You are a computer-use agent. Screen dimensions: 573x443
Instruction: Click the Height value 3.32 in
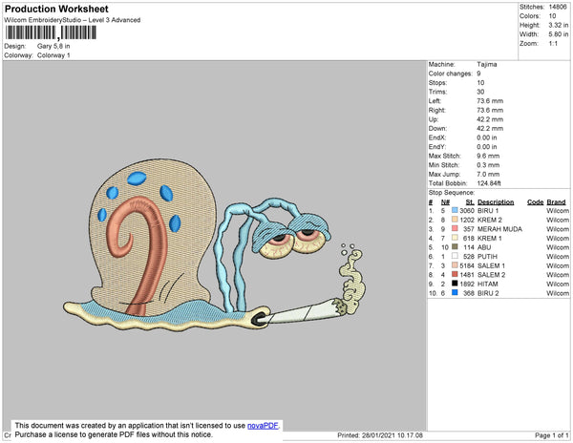coord(559,25)
